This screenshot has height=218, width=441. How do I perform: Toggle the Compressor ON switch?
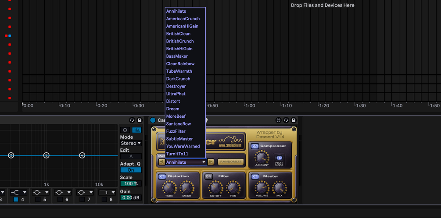click(x=255, y=146)
